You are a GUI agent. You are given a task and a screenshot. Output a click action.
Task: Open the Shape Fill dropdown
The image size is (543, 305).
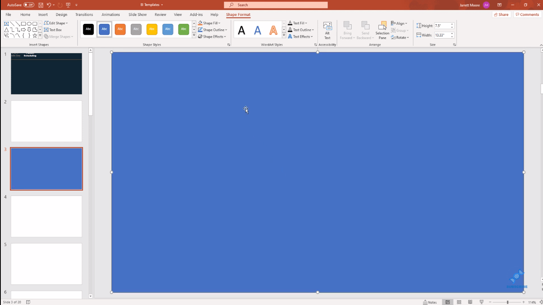pyautogui.click(x=209, y=23)
